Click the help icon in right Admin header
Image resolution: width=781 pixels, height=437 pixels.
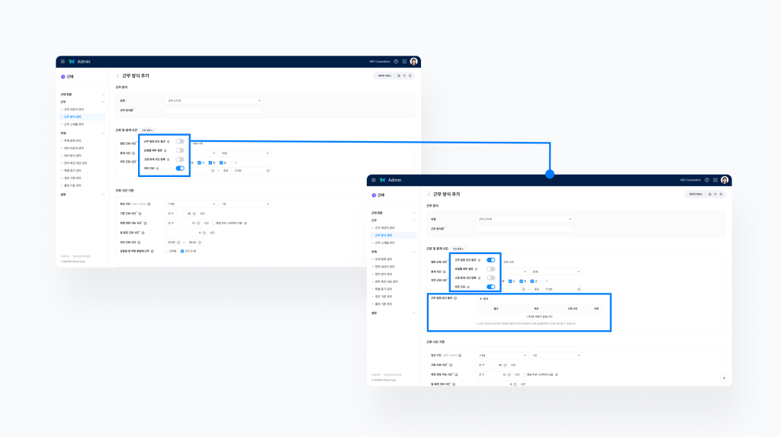706,180
